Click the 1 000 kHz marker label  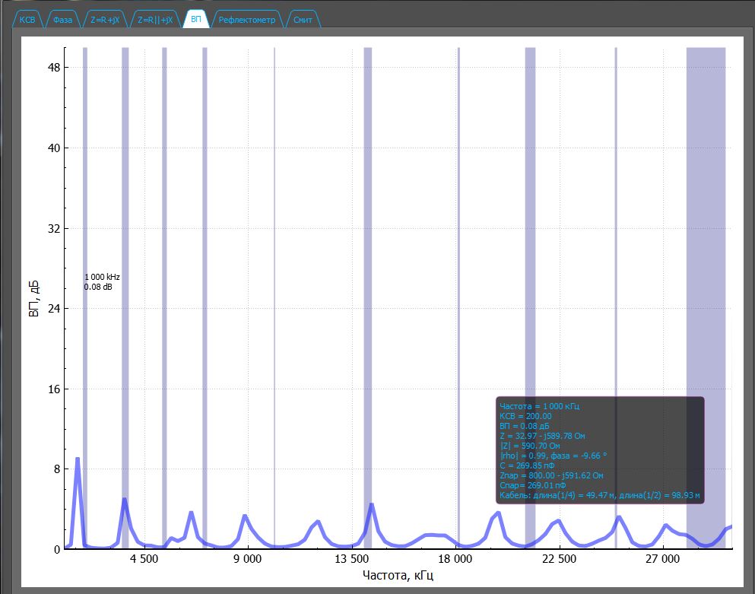102,277
